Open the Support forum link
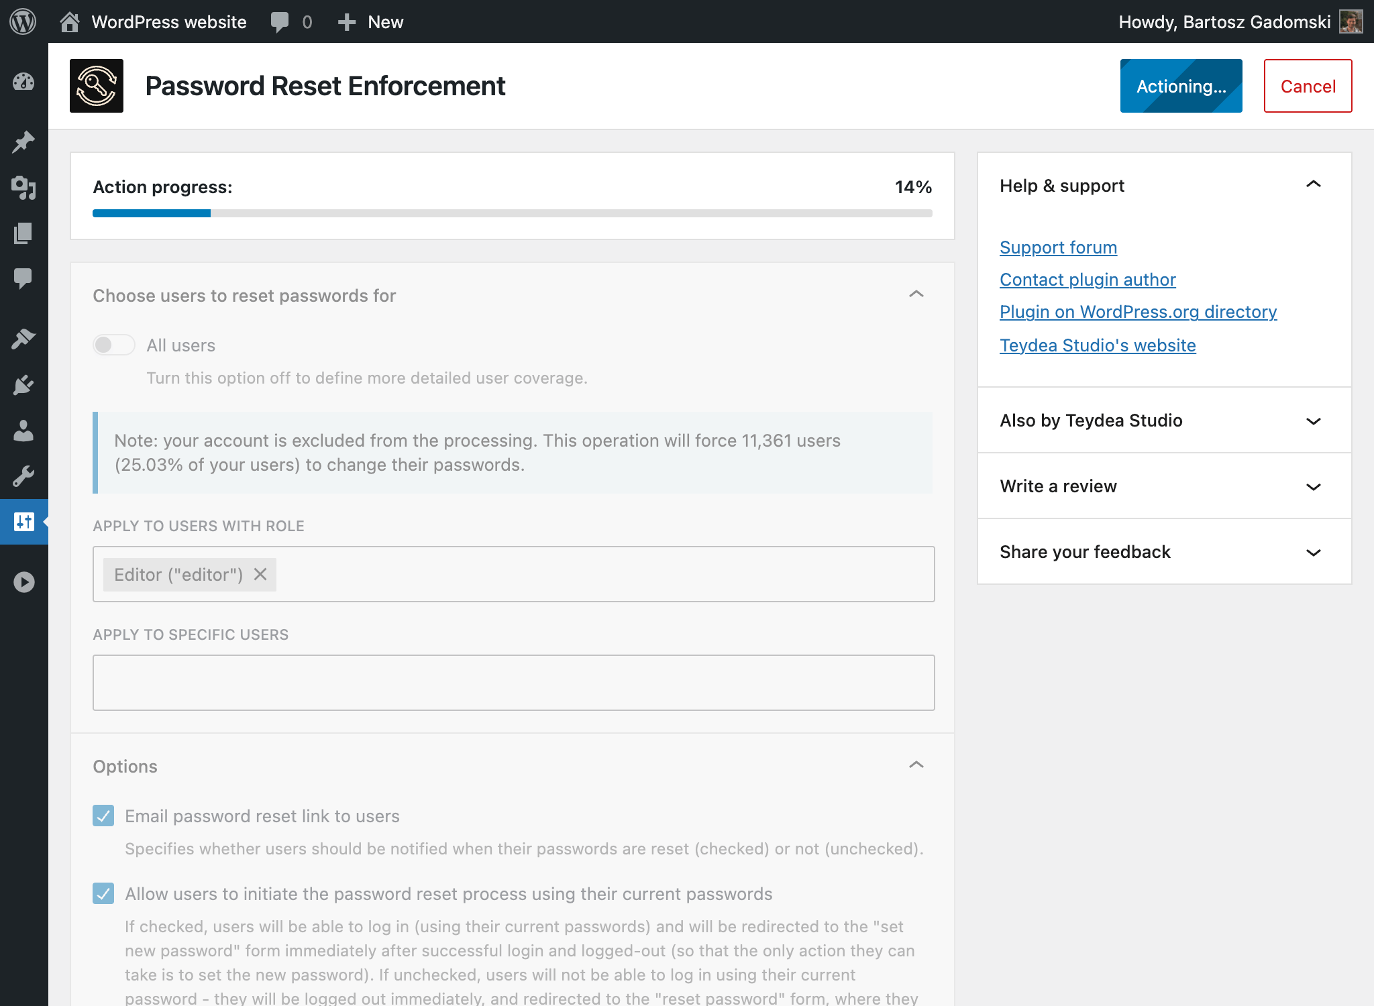Viewport: 1374px width, 1006px height. pos(1058,247)
